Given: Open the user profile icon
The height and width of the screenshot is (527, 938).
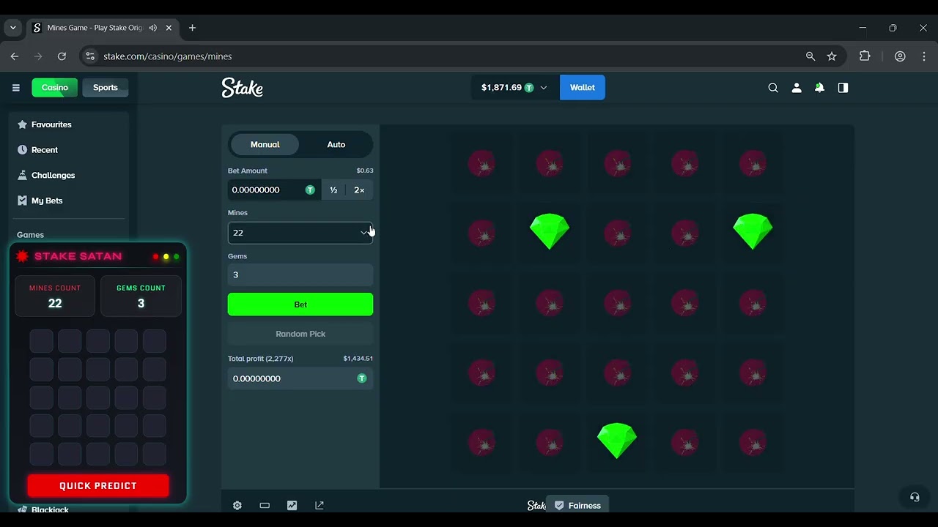Looking at the screenshot, I should [x=797, y=88].
